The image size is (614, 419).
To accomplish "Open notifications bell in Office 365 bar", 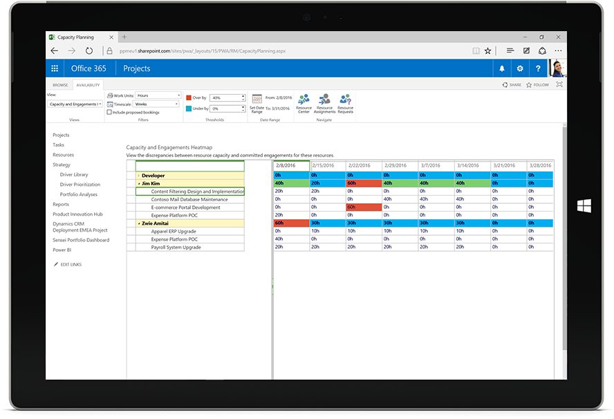I will [x=501, y=68].
